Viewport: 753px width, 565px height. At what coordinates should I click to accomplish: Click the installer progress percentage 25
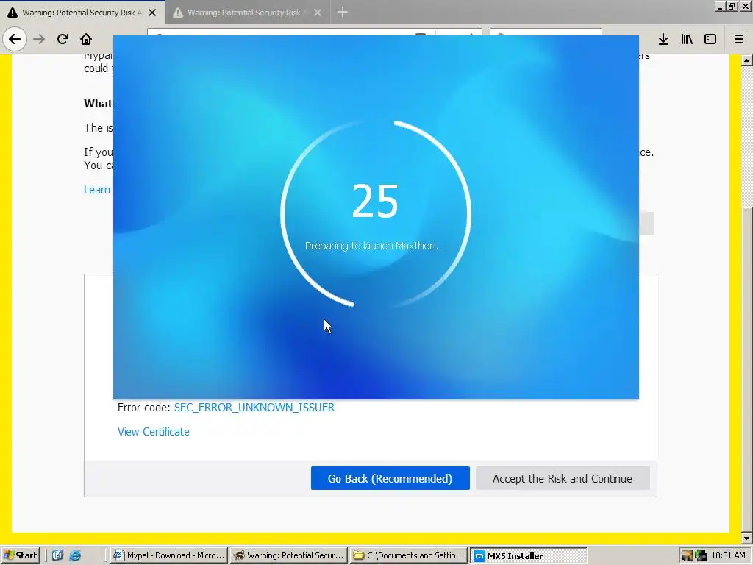[375, 202]
